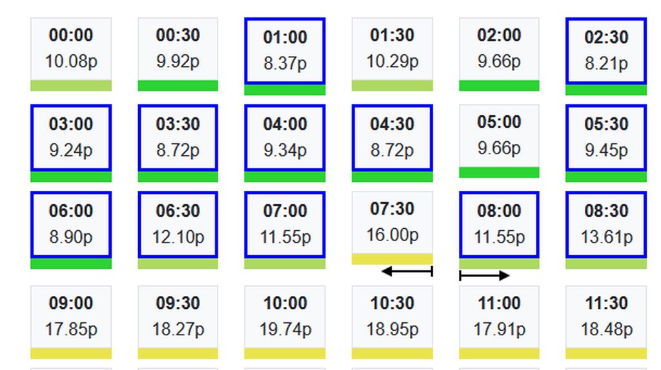The width and height of the screenshot is (661, 370).
Task: Select the 00:00 time slot
Action: tap(71, 49)
